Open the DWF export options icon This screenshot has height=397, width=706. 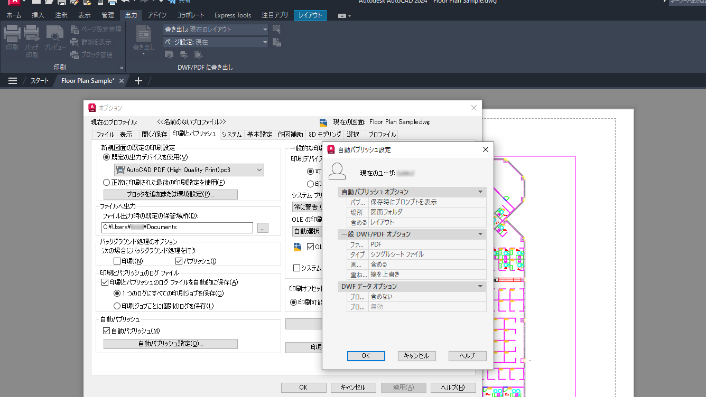point(184,54)
